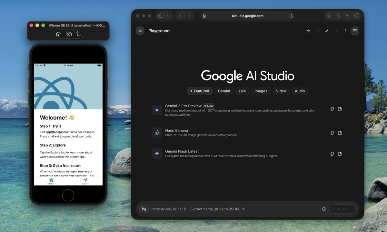The width and height of the screenshot is (387, 232).
Task: Copy Gemini Flash Latest model name
Action: [332, 154]
